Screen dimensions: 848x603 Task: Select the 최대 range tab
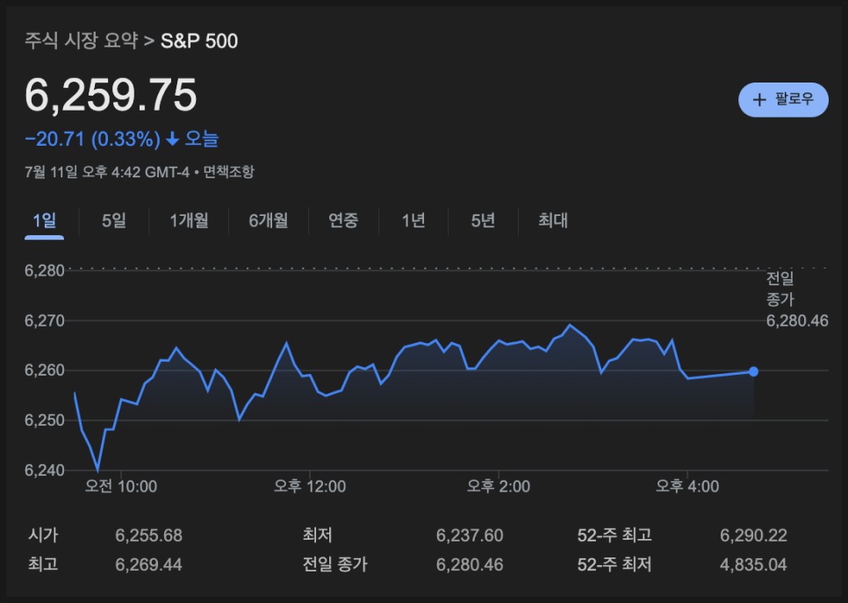pos(553,220)
